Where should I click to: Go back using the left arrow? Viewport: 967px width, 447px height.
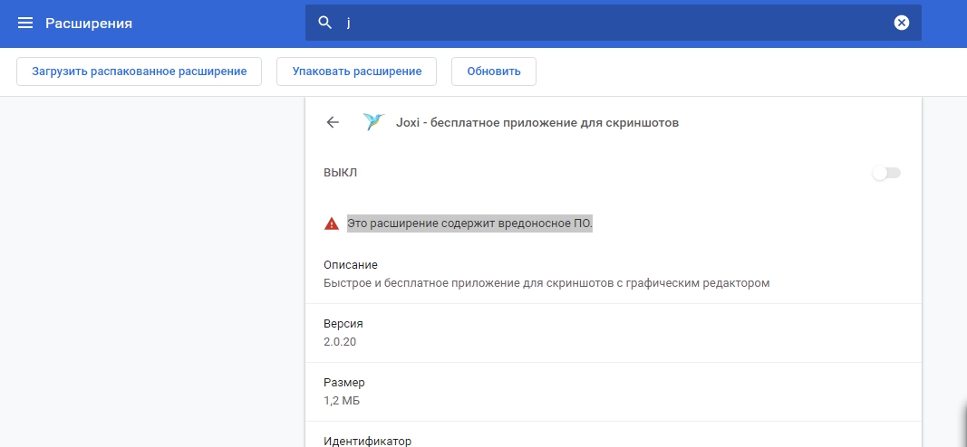tap(333, 123)
